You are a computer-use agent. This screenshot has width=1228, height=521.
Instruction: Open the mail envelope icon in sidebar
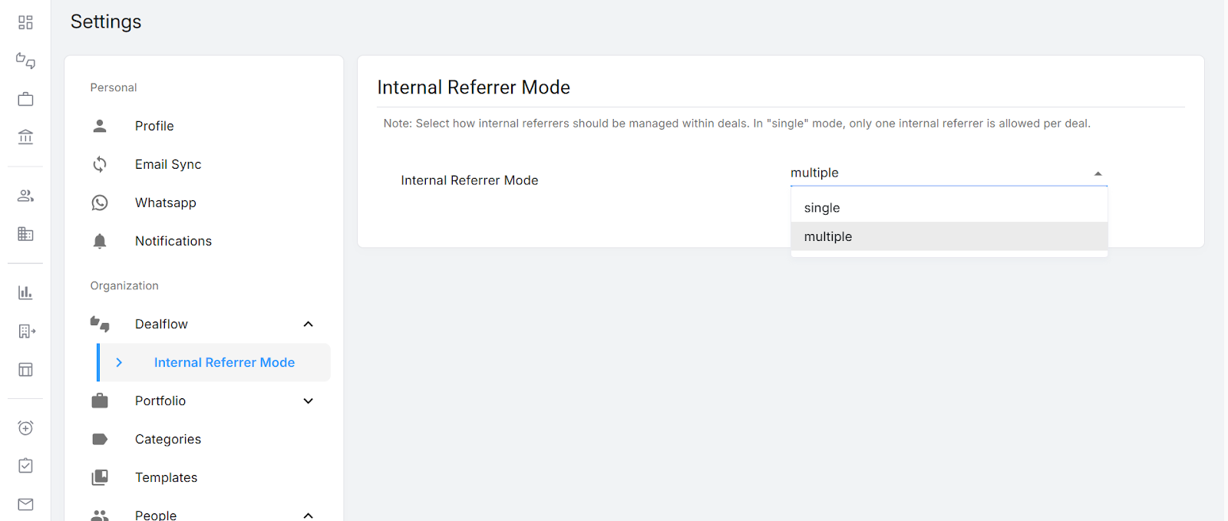[25, 504]
